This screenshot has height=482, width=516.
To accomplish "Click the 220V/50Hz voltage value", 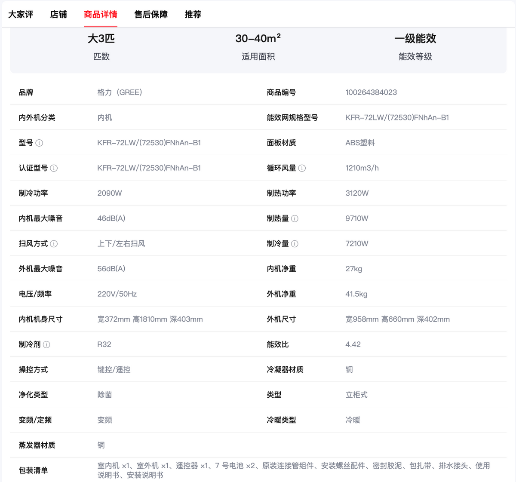I will [x=117, y=294].
